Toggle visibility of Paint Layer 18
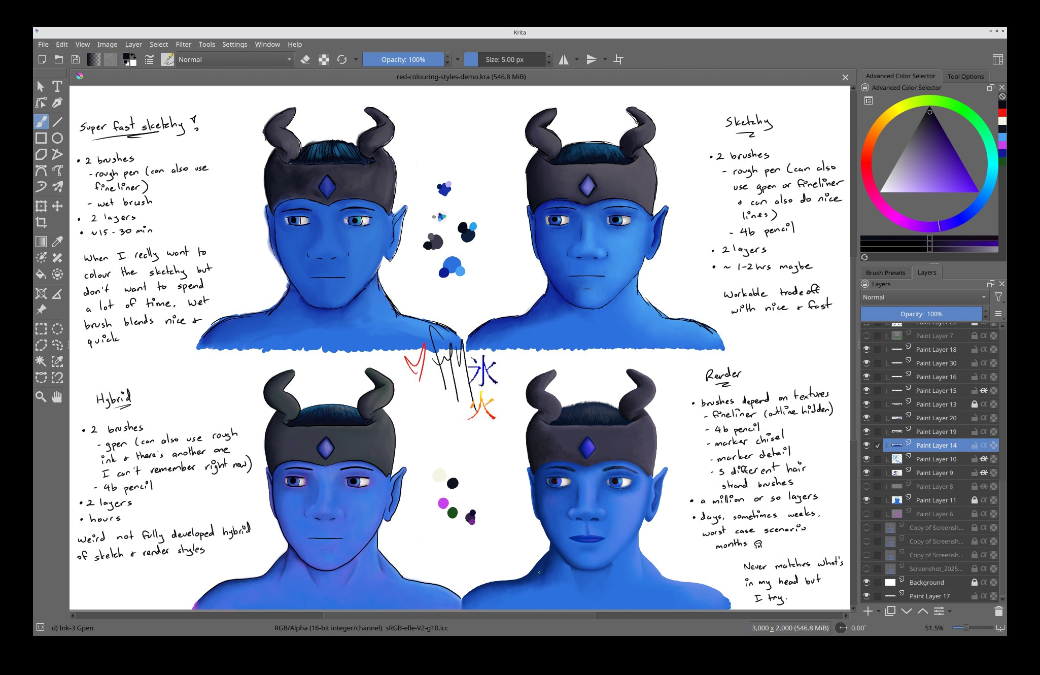This screenshot has height=675, width=1040. (866, 349)
